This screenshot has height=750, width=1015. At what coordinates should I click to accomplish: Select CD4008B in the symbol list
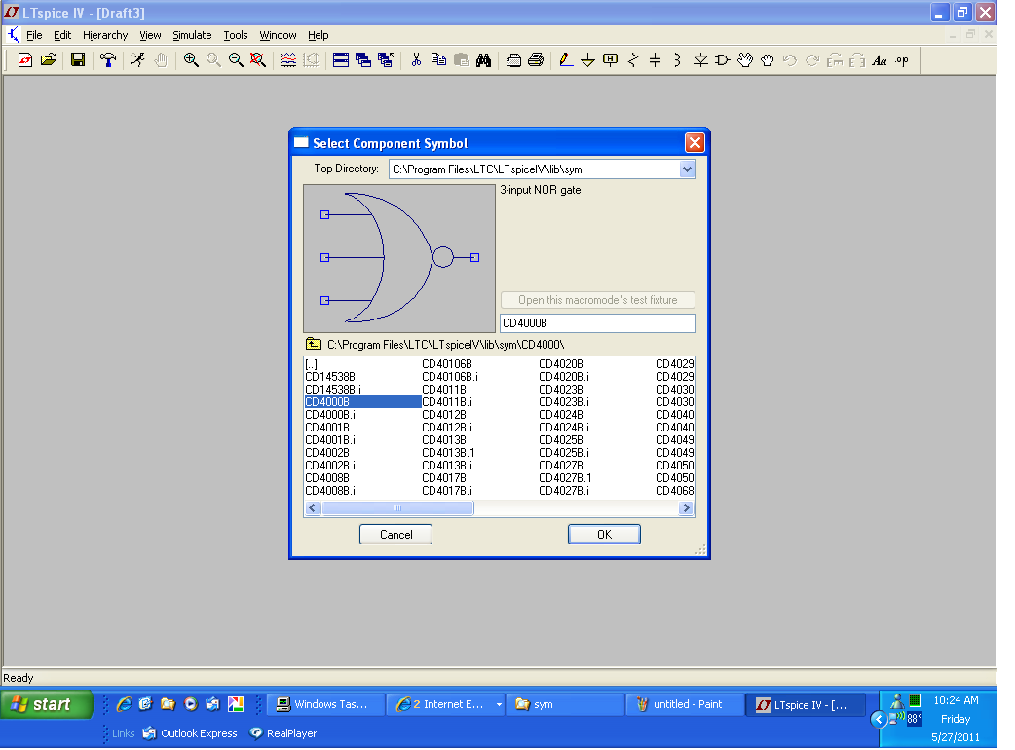point(327,478)
